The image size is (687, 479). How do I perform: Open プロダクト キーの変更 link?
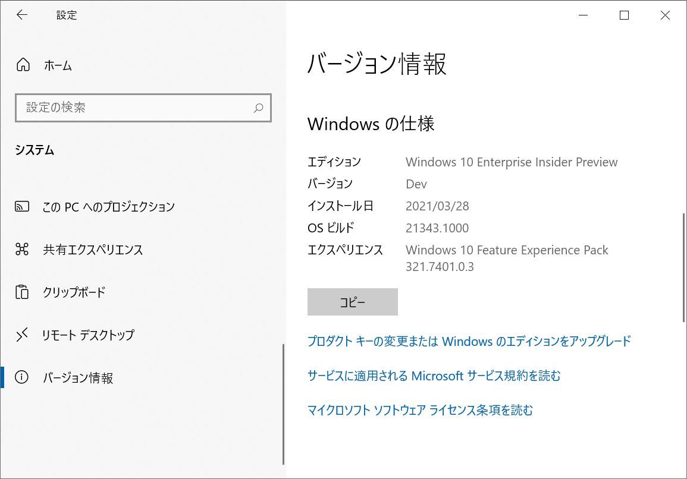(469, 341)
